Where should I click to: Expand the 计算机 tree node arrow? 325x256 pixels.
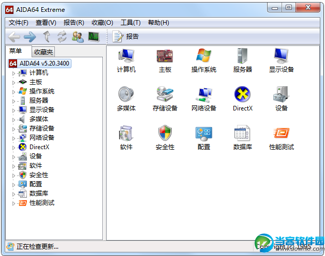pyautogui.click(x=13, y=73)
